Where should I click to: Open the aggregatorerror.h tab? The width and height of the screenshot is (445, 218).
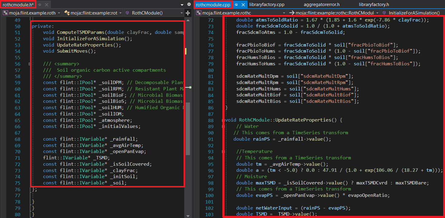[322, 5]
